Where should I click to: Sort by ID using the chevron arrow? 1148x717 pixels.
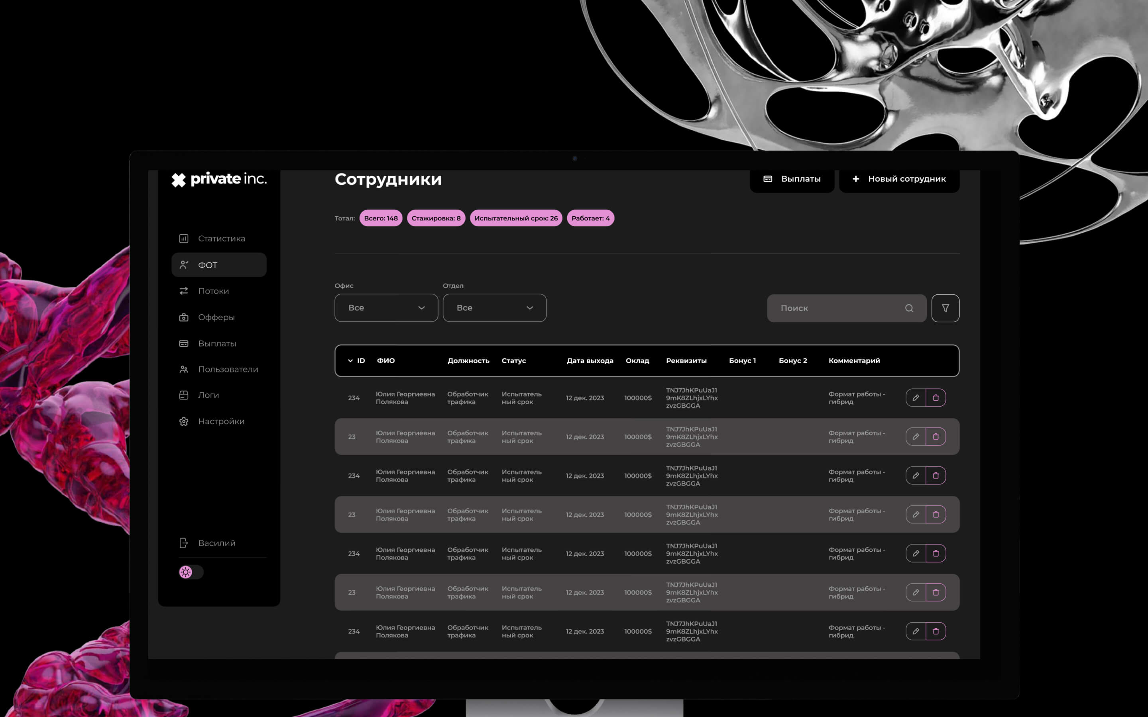pyautogui.click(x=350, y=361)
